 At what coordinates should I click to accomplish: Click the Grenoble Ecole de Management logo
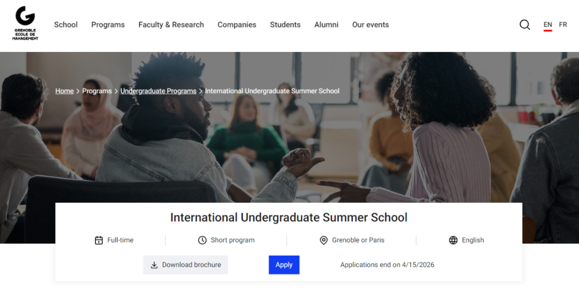point(25,23)
